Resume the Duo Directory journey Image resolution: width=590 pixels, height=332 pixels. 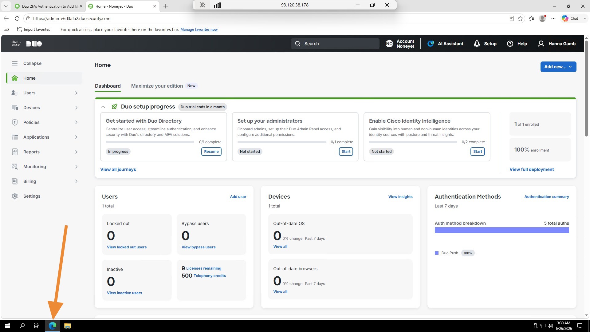coord(211,152)
